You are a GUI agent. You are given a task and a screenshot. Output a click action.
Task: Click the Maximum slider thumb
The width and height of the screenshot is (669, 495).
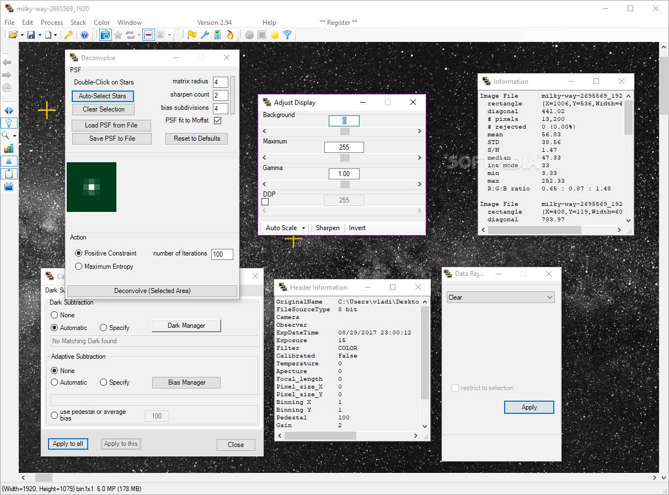pyautogui.click(x=345, y=158)
